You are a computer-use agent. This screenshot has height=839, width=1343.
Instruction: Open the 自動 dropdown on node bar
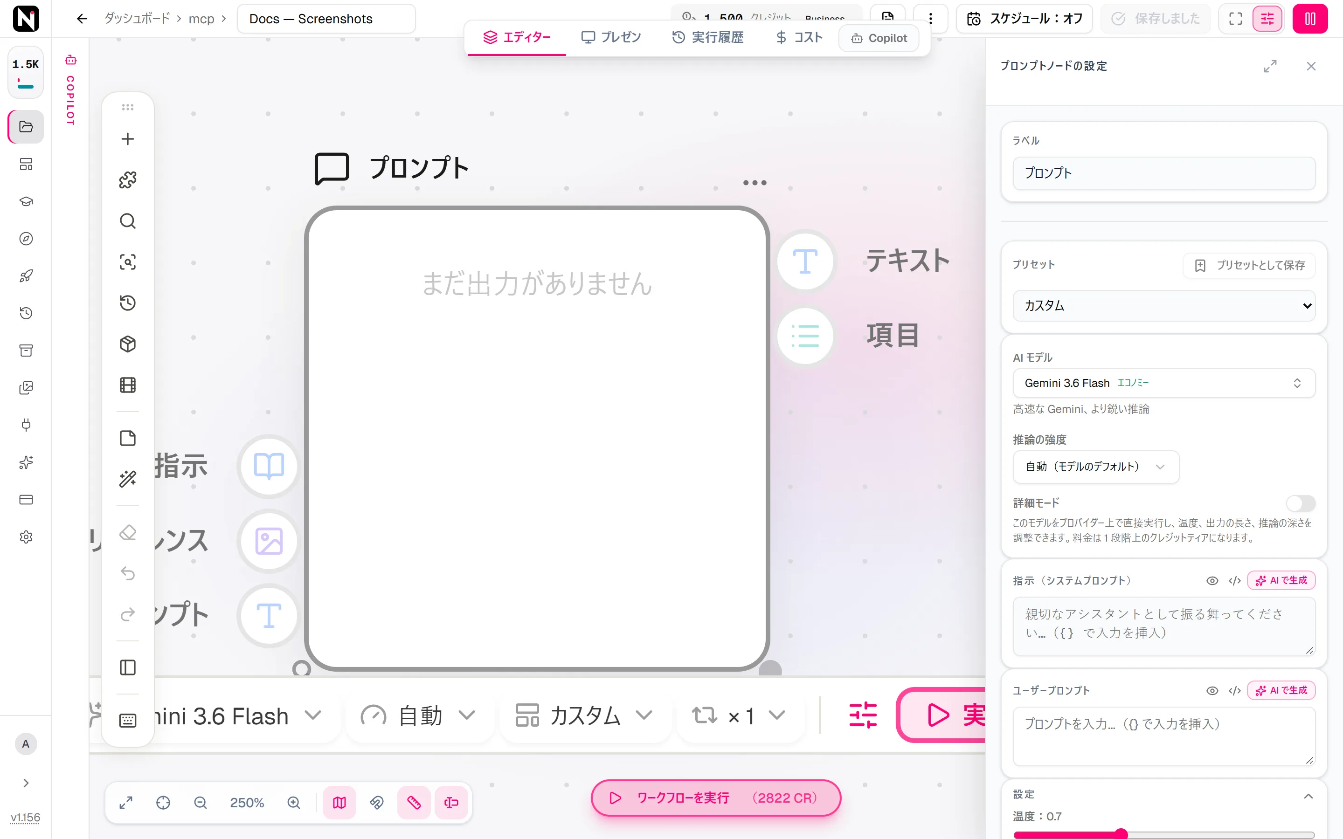point(418,716)
